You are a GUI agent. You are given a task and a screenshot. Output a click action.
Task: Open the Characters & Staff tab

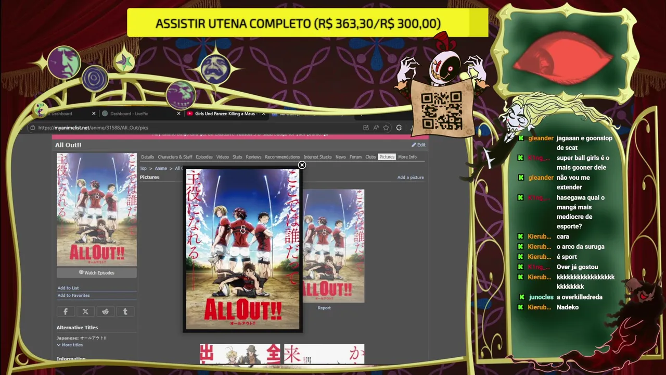[175, 157]
